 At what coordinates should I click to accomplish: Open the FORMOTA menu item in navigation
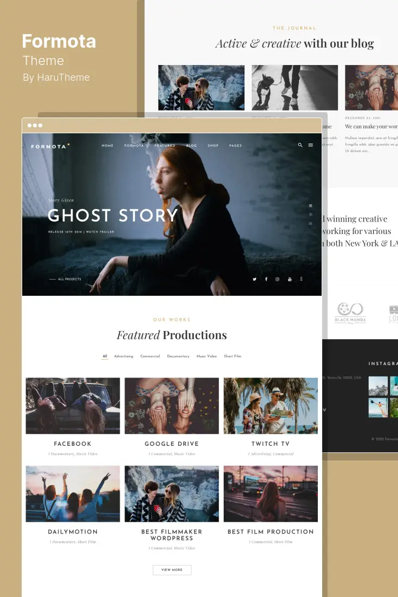coord(134,145)
